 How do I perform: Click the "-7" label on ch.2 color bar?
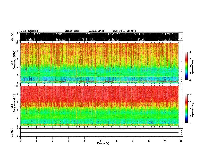[x=190, y=123]
